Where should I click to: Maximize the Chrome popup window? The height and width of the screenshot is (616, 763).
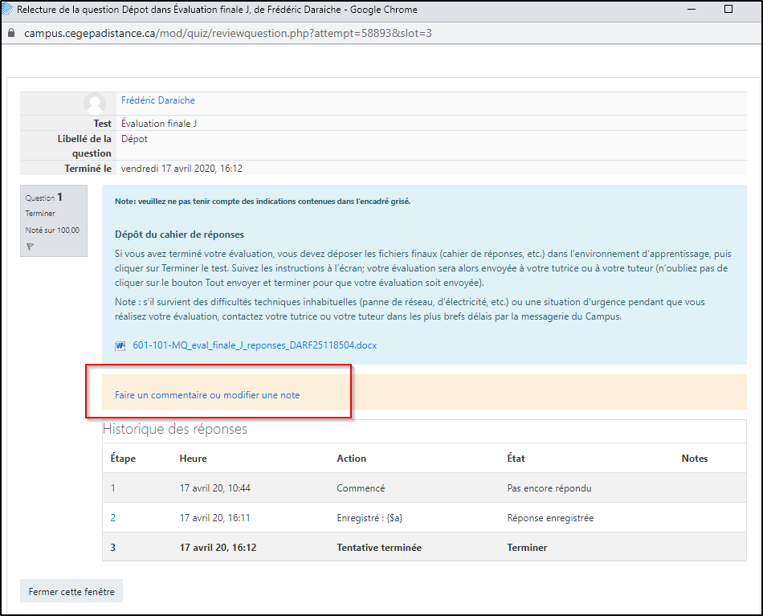(x=728, y=10)
